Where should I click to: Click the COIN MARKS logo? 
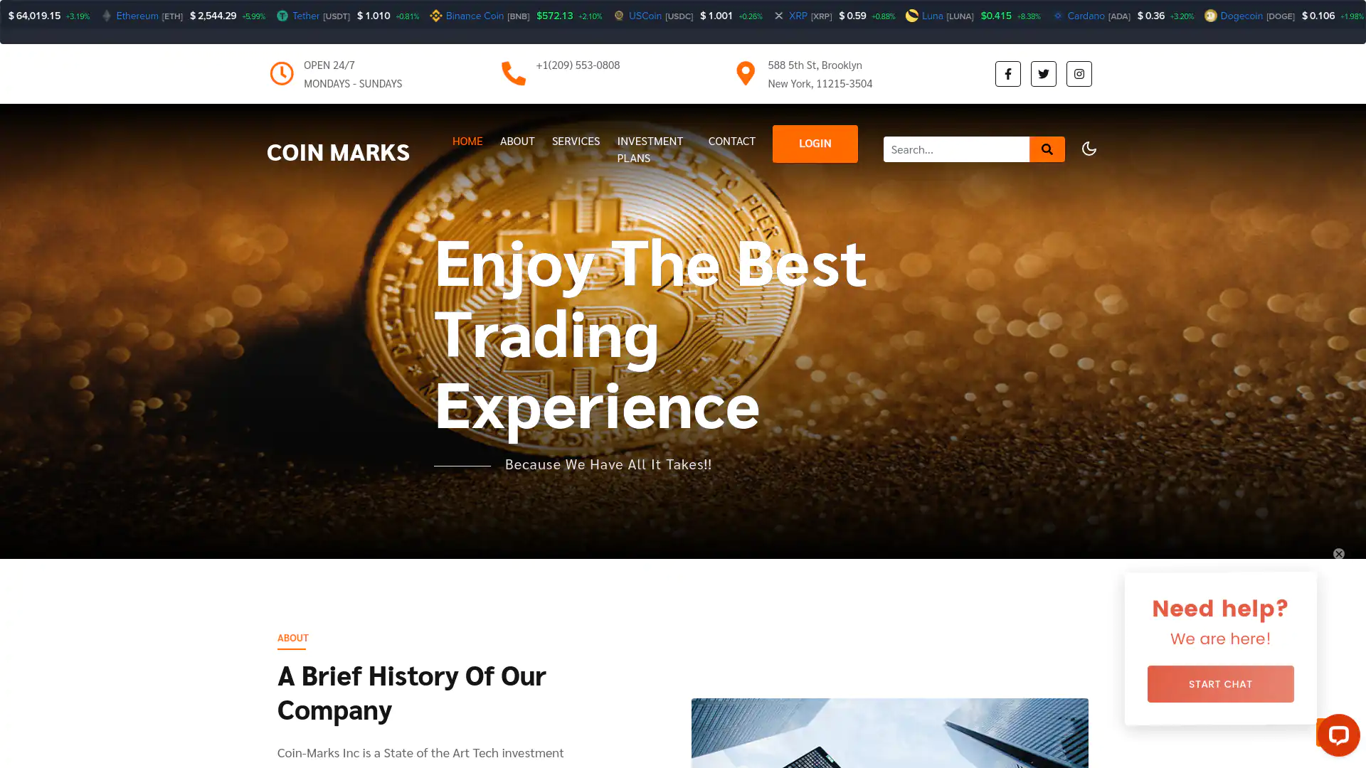[x=338, y=152]
